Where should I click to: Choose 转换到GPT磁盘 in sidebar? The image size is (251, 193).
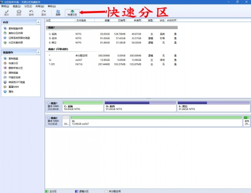point(15,82)
